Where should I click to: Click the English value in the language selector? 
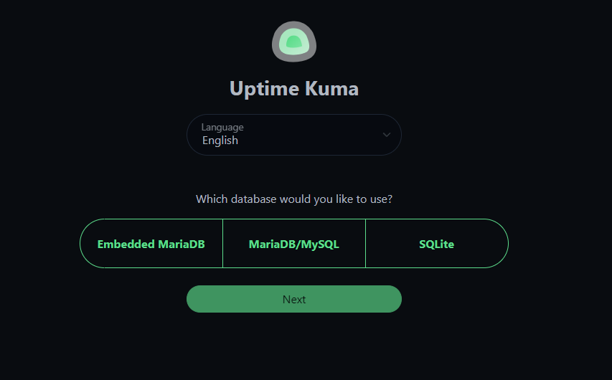tap(220, 141)
